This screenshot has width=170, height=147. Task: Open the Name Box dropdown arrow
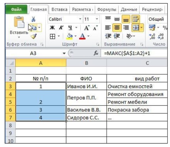(x=64, y=53)
